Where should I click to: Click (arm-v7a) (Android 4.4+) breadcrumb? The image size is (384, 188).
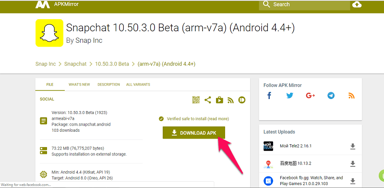coord(166,64)
